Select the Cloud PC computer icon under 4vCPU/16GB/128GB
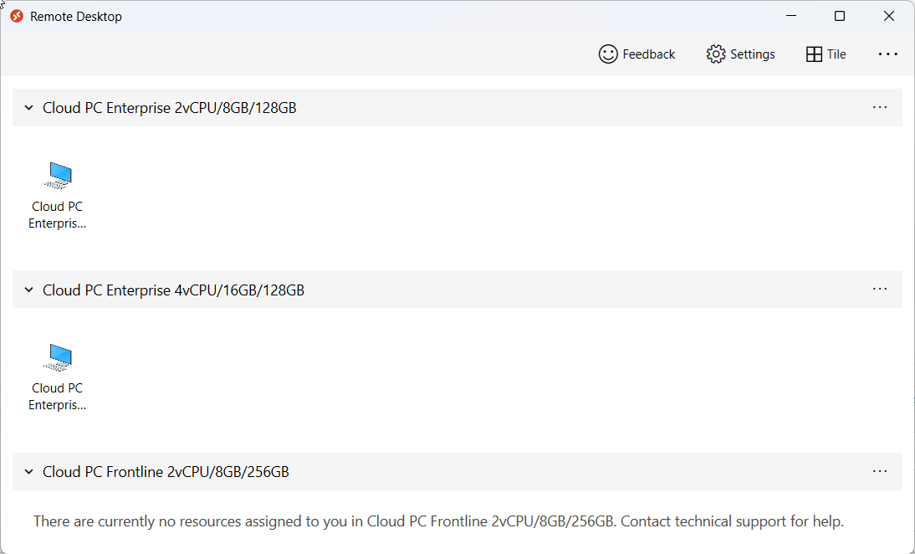The width and height of the screenshot is (915, 554). [x=58, y=357]
